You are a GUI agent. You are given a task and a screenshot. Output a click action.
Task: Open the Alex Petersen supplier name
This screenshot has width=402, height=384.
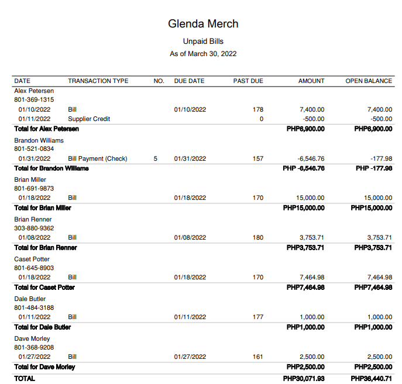(x=34, y=91)
